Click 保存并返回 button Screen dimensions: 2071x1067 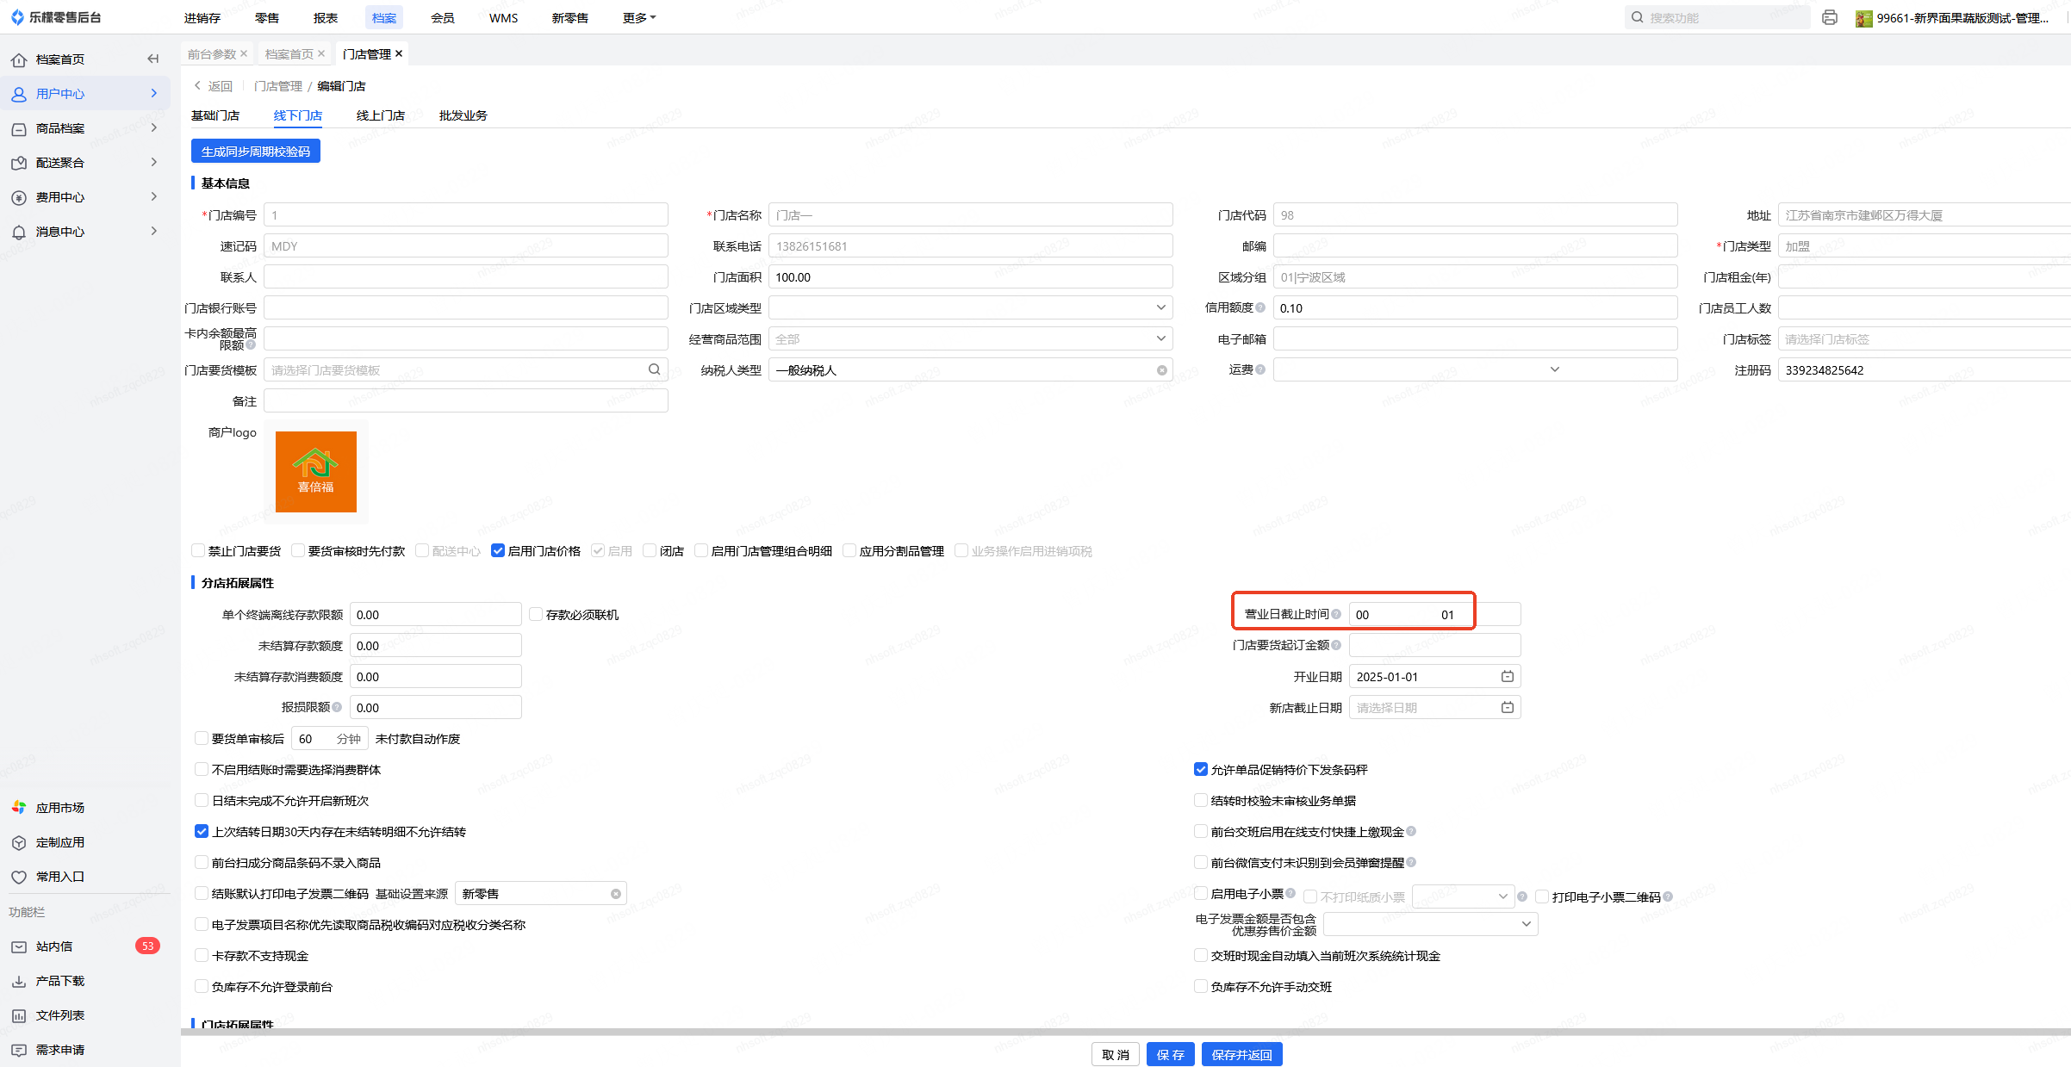click(x=1241, y=1054)
